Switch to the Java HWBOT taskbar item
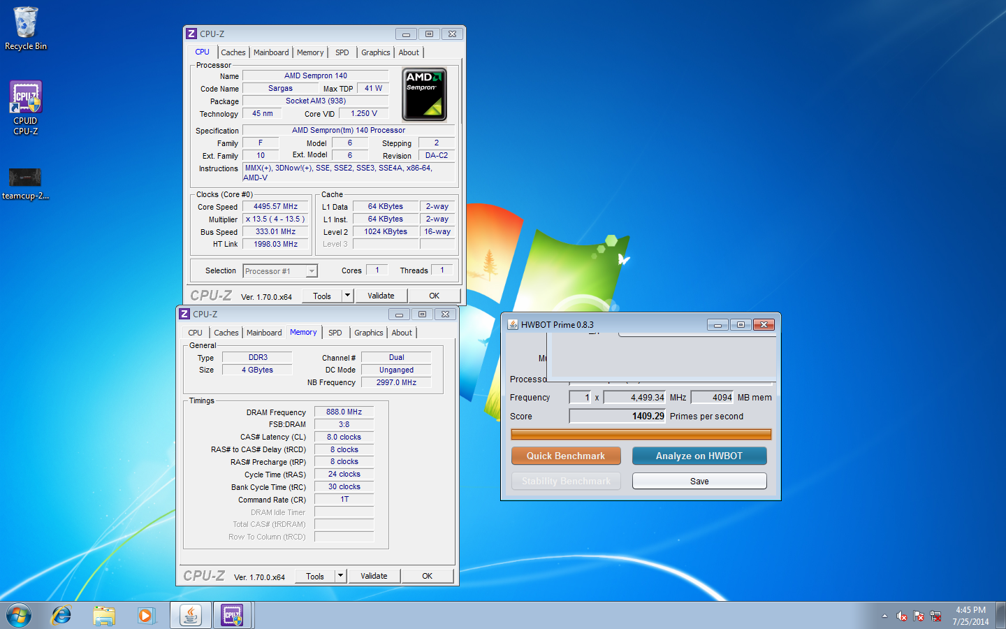1006x629 pixels. click(x=190, y=616)
